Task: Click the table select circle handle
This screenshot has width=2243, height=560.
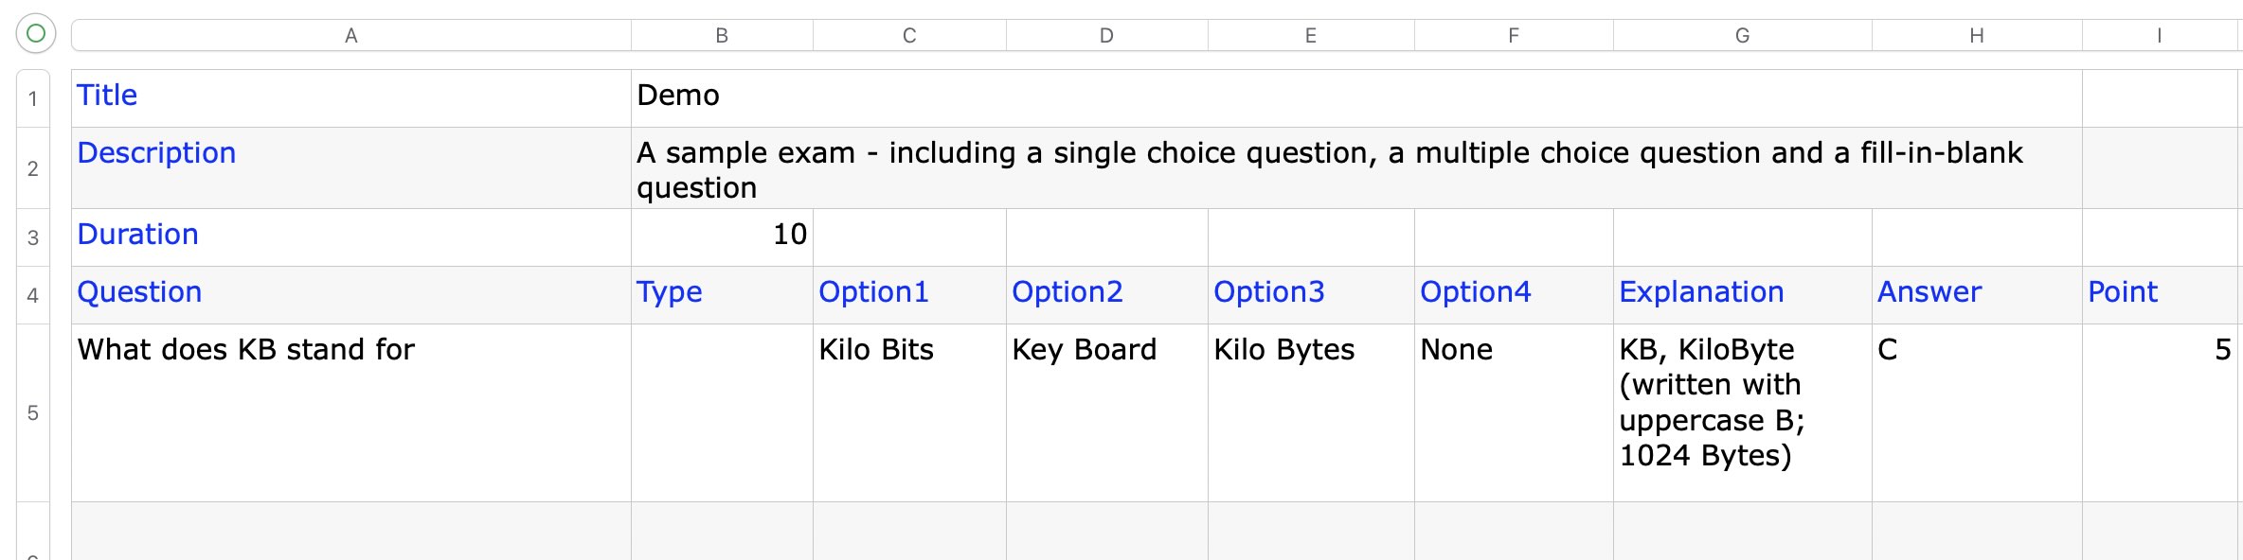Action: click(x=36, y=34)
